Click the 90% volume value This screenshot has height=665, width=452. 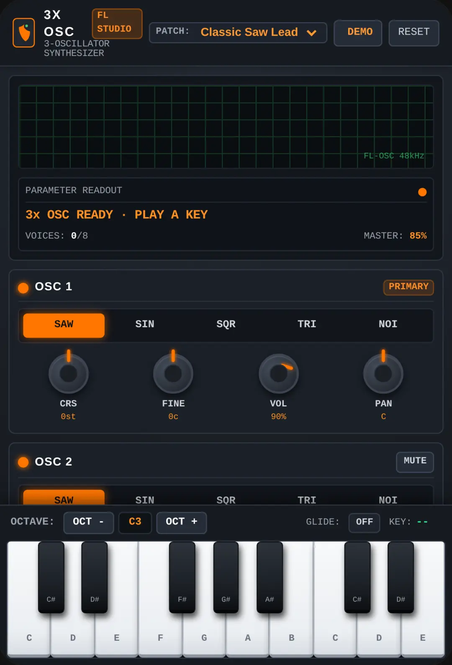[279, 417]
